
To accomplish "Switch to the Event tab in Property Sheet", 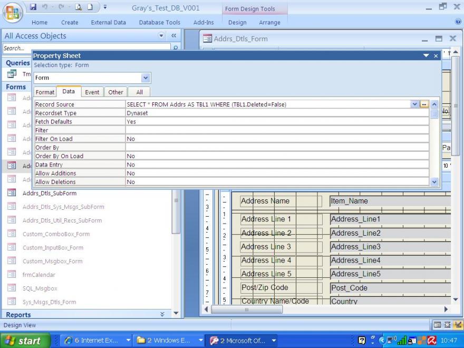I will 92,92.
